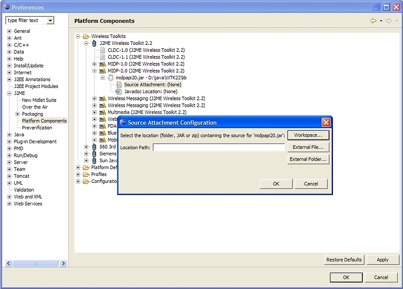Click the CLDC-1.0 document icon
Image resolution: width=403 pixels, height=289 pixels.
coord(103,50)
